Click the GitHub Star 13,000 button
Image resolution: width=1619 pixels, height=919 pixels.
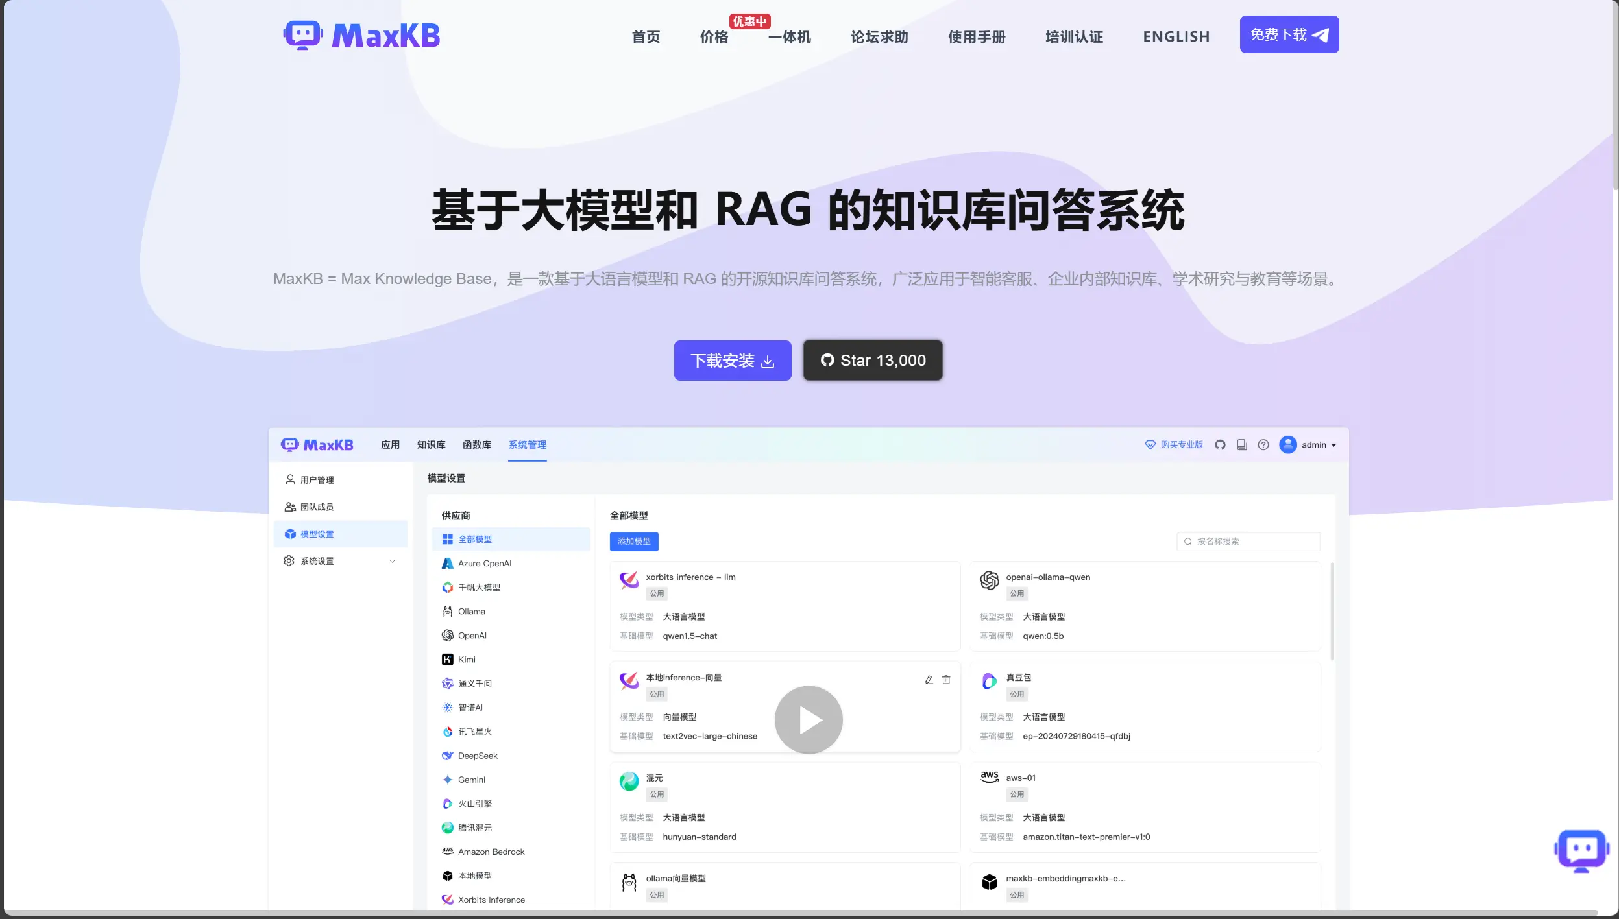[873, 361]
